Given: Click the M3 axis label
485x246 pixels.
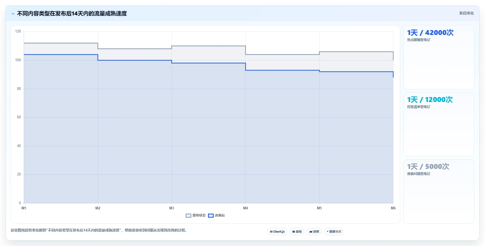Looking at the screenshot, I should click(172, 208).
